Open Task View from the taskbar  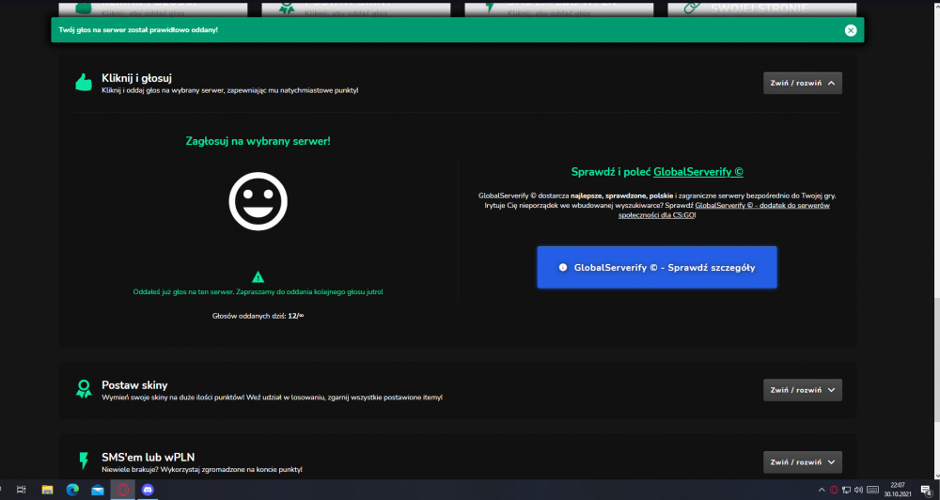tap(22, 490)
